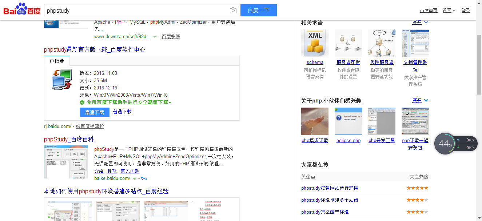Click the 服务器配置 thumbnail image

point(348,43)
